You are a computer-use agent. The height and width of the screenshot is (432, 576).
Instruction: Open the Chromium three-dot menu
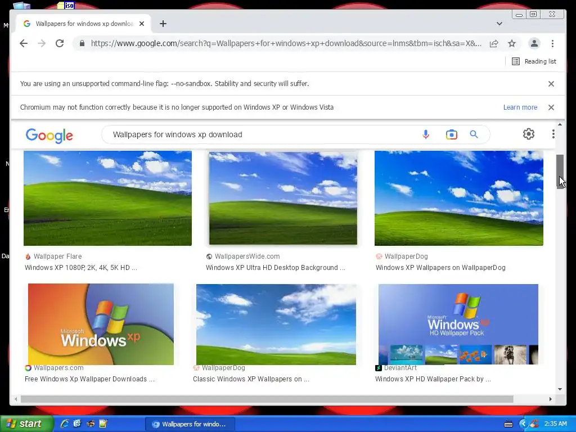click(552, 43)
